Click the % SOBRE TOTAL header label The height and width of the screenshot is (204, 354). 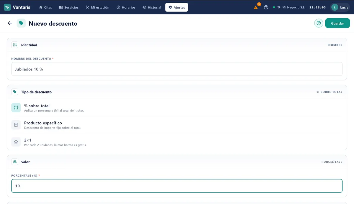(x=330, y=92)
